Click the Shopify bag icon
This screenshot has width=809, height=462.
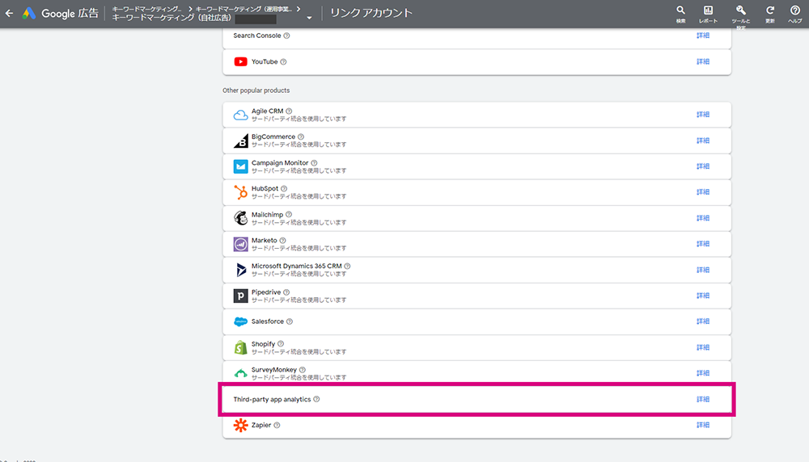240,347
